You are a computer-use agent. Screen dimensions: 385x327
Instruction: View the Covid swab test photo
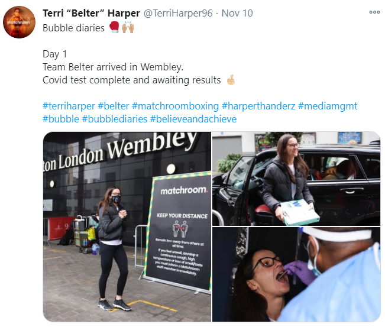296,274
